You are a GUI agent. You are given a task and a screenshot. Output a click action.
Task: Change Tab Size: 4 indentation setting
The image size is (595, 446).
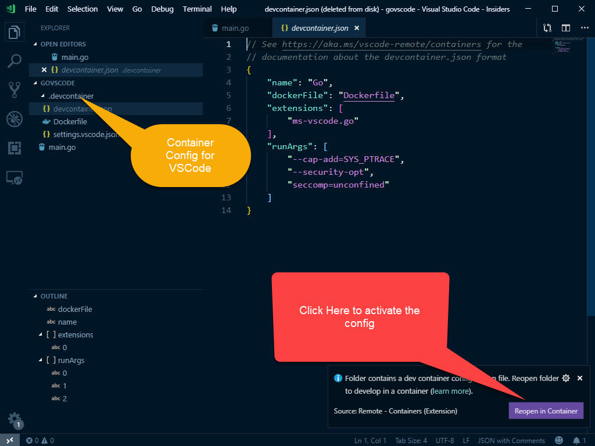pos(411,440)
